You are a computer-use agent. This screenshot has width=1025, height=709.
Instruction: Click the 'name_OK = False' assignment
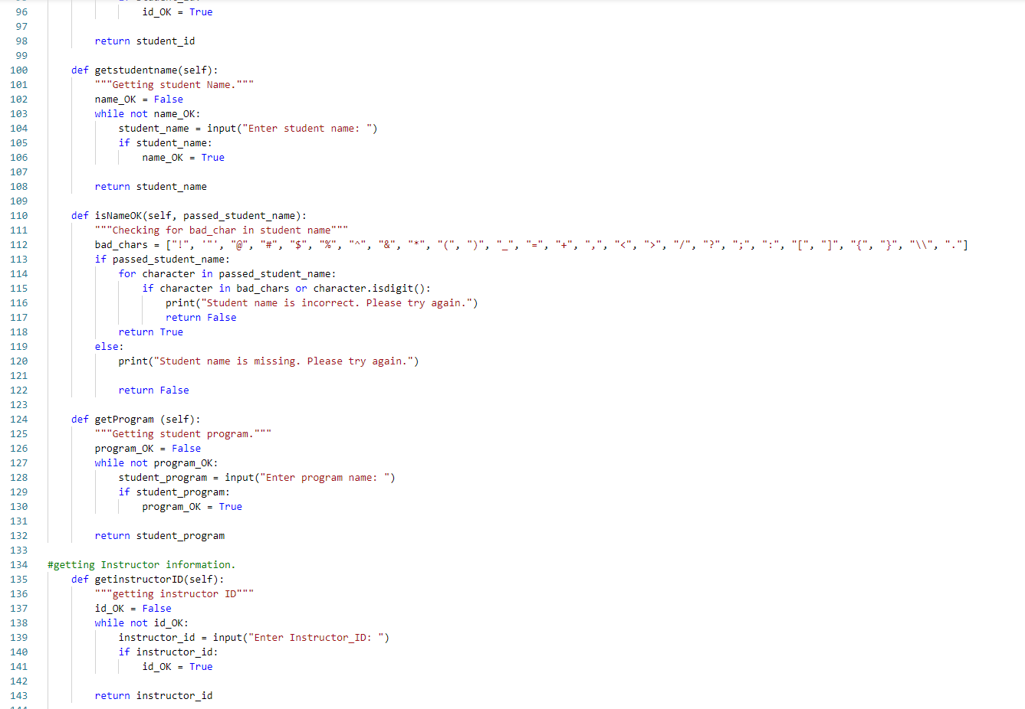point(139,100)
